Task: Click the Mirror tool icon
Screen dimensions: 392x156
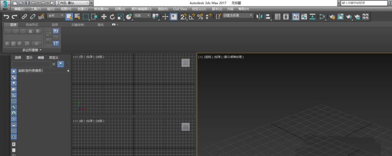Action: point(259,17)
